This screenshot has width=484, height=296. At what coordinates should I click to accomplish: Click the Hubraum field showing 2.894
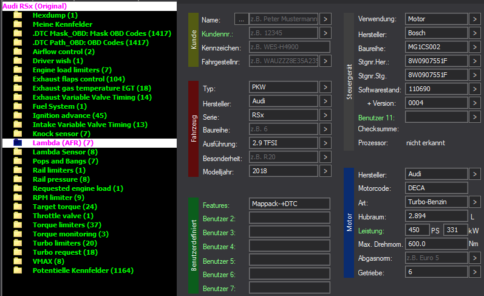coord(437,216)
